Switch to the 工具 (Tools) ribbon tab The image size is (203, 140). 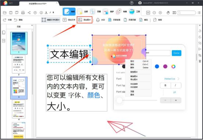134,12
